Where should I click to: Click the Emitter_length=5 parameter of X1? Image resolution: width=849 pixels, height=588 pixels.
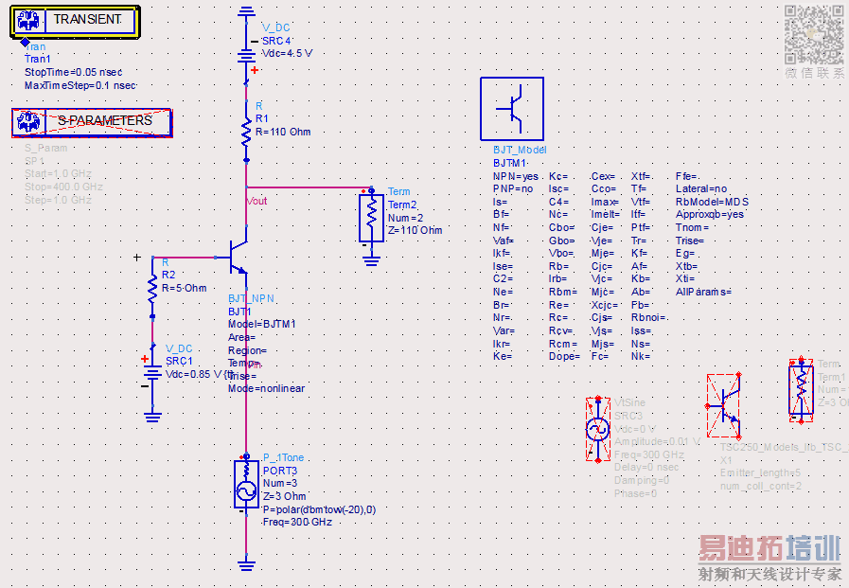[x=760, y=472]
